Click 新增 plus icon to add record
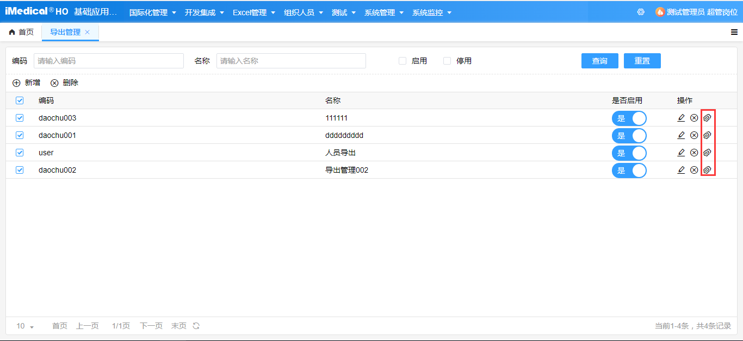 (16, 83)
